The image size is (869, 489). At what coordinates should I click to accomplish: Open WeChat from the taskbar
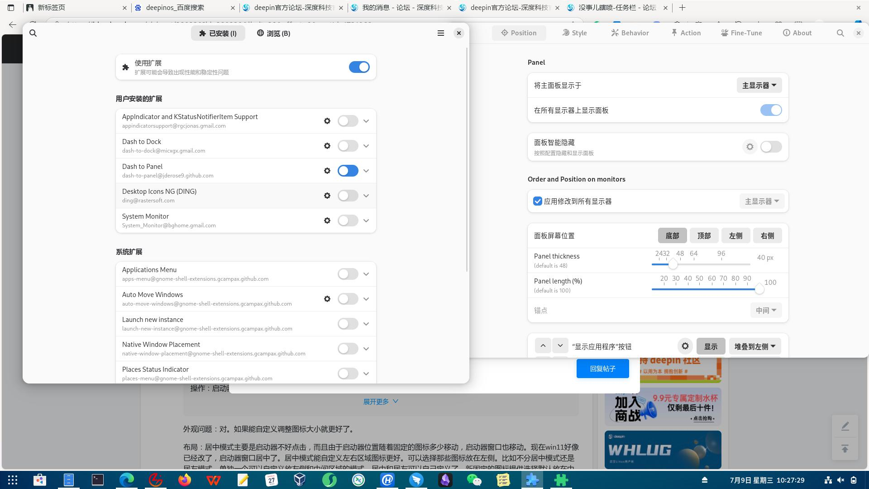tap(474, 480)
